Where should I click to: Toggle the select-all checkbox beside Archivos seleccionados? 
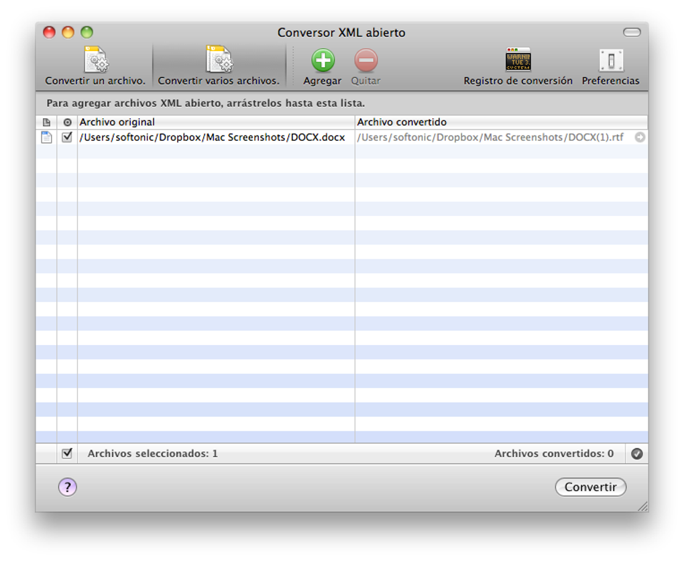click(x=67, y=453)
